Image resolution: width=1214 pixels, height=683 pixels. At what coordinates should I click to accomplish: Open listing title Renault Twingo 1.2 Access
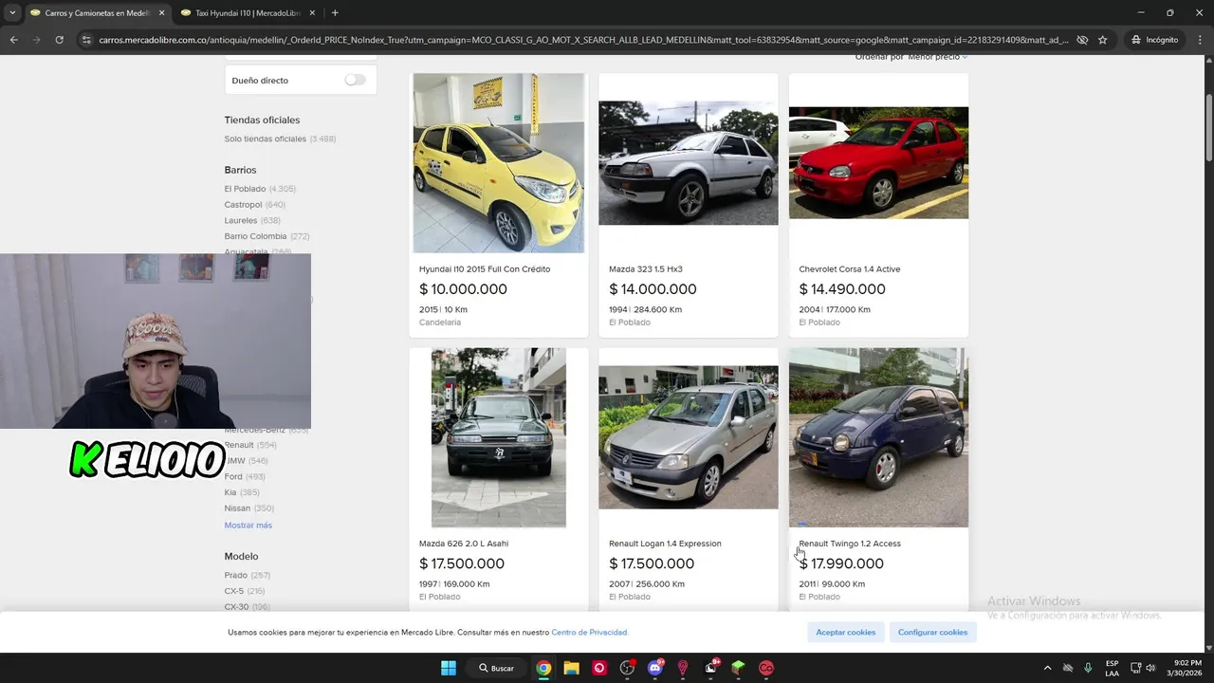click(850, 544)
